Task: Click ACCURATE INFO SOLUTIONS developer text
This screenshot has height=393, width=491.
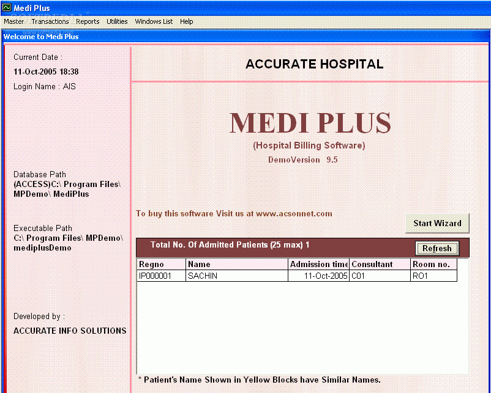Action: (70, 331)
